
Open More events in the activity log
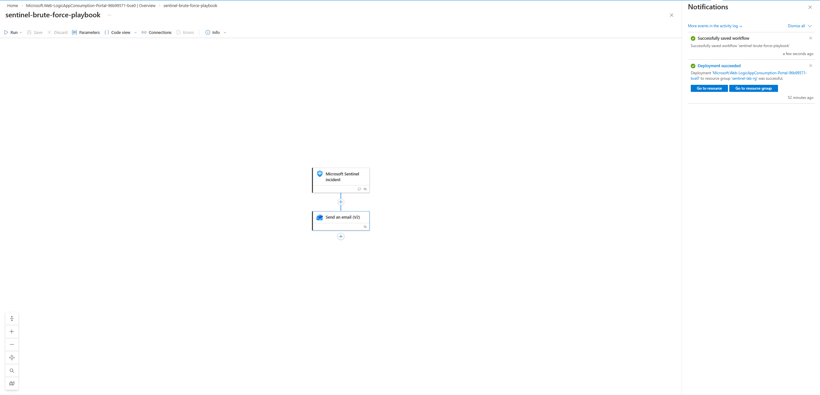pyautogui.click(x=714, y=26)
